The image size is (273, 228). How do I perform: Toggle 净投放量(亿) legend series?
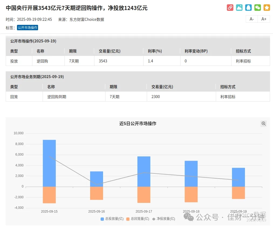(164, 219)
